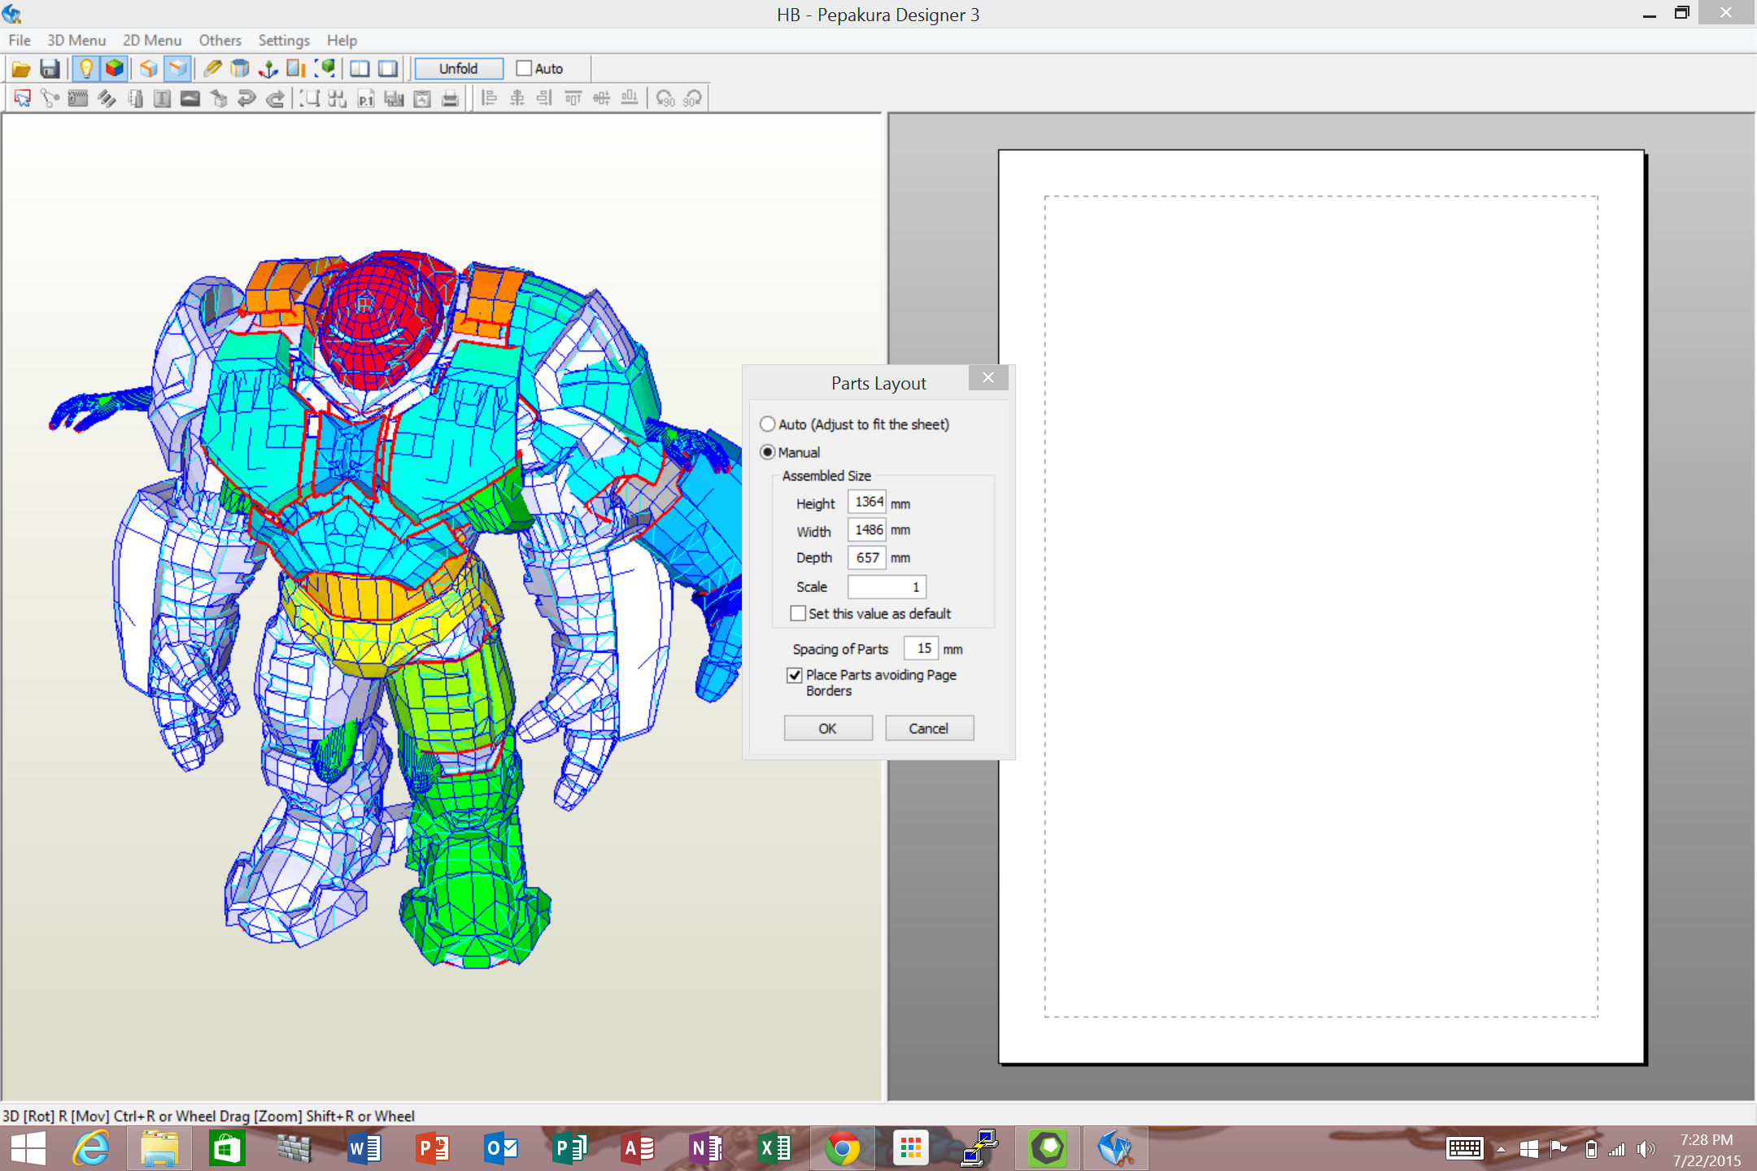Enable the Auto checkbox beside Unfold

point(524,69)
